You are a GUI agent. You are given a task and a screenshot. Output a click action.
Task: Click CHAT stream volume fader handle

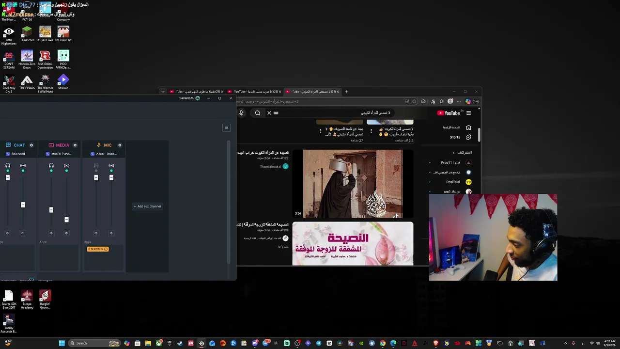click(23, 205)
